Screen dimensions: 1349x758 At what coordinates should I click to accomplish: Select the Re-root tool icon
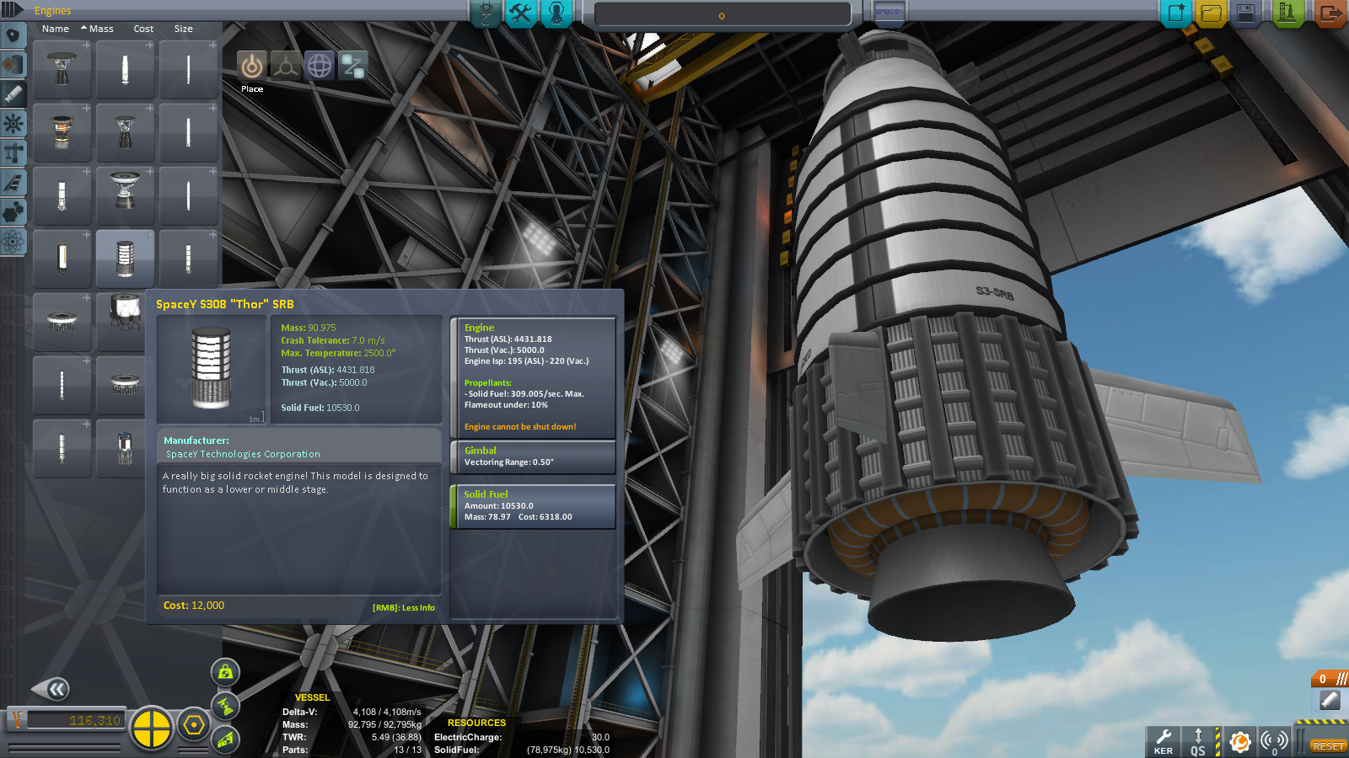point(353,66)
